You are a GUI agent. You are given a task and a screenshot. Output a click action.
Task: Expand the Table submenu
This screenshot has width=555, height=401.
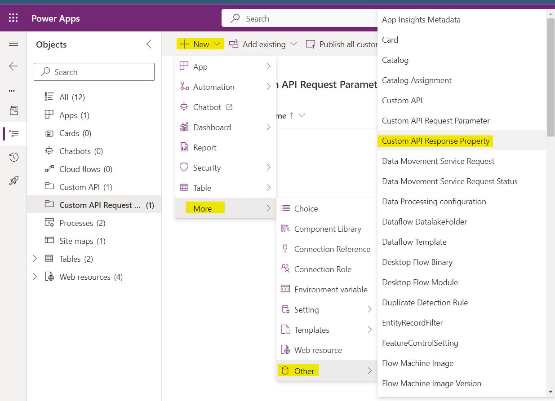[x=269, y=188]
